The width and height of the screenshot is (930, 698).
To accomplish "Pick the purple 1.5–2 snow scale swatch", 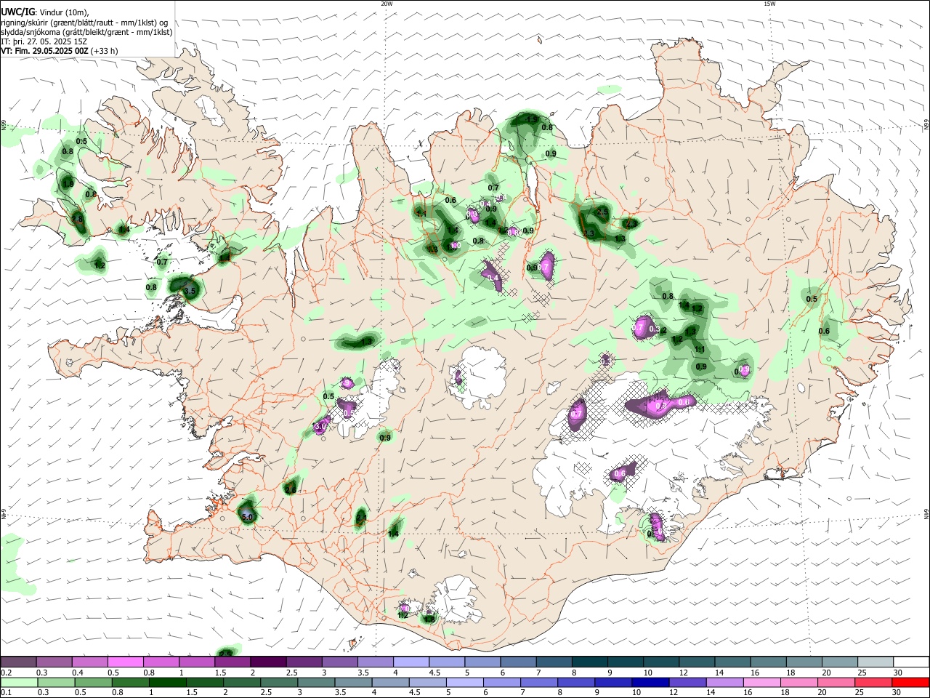I will point(232,662).
